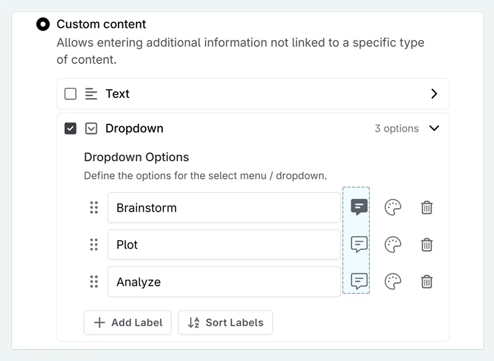Delete the Brainstorm option
This screenshot has height=361, width=494.
pos(426,207)
